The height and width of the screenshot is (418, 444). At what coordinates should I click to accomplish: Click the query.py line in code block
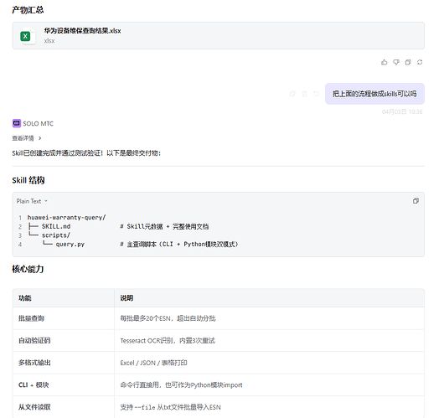(x=133, y=244)
